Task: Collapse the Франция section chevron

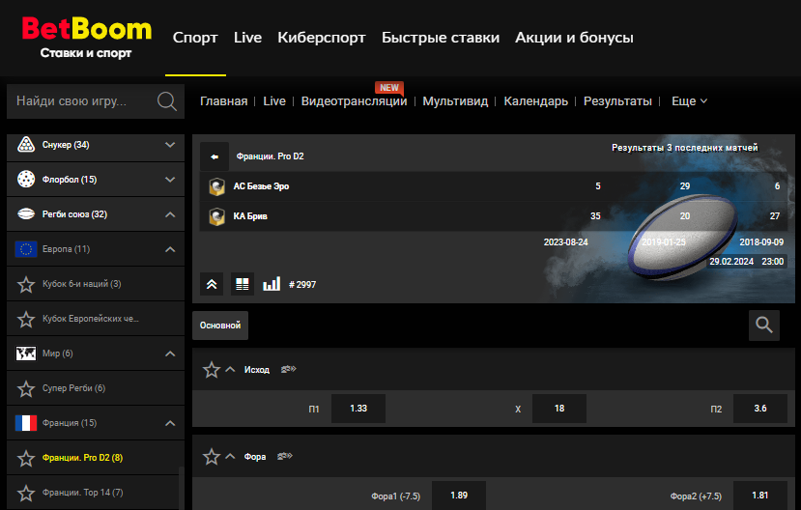Action: coord(170,423)
